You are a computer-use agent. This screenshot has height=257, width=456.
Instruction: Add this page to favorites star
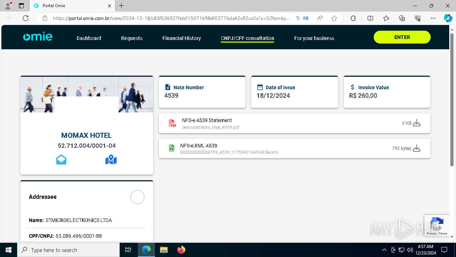[x=334, y=18]
